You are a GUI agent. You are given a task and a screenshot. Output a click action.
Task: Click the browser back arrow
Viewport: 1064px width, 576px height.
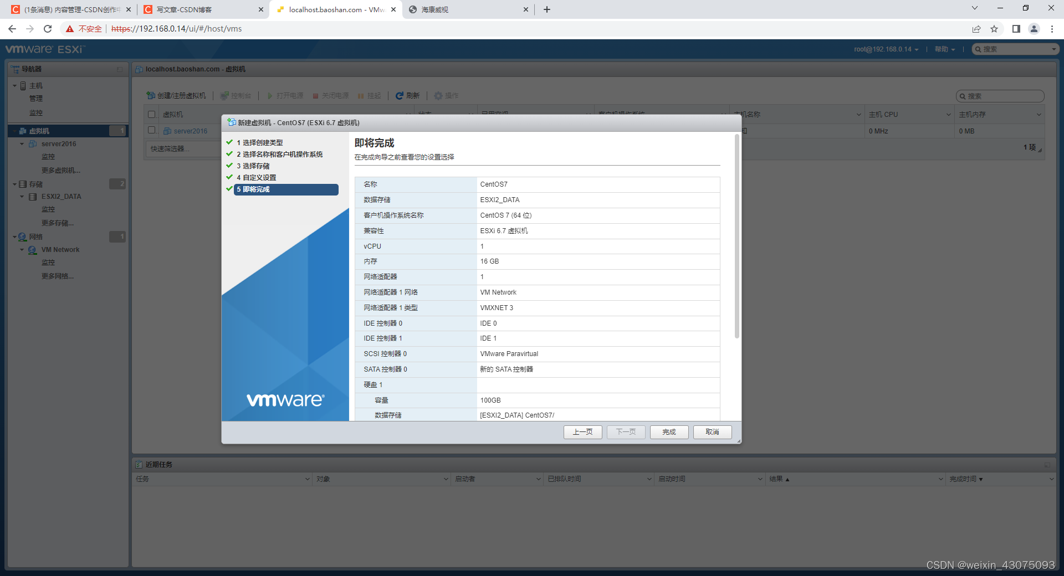(12, 29)
